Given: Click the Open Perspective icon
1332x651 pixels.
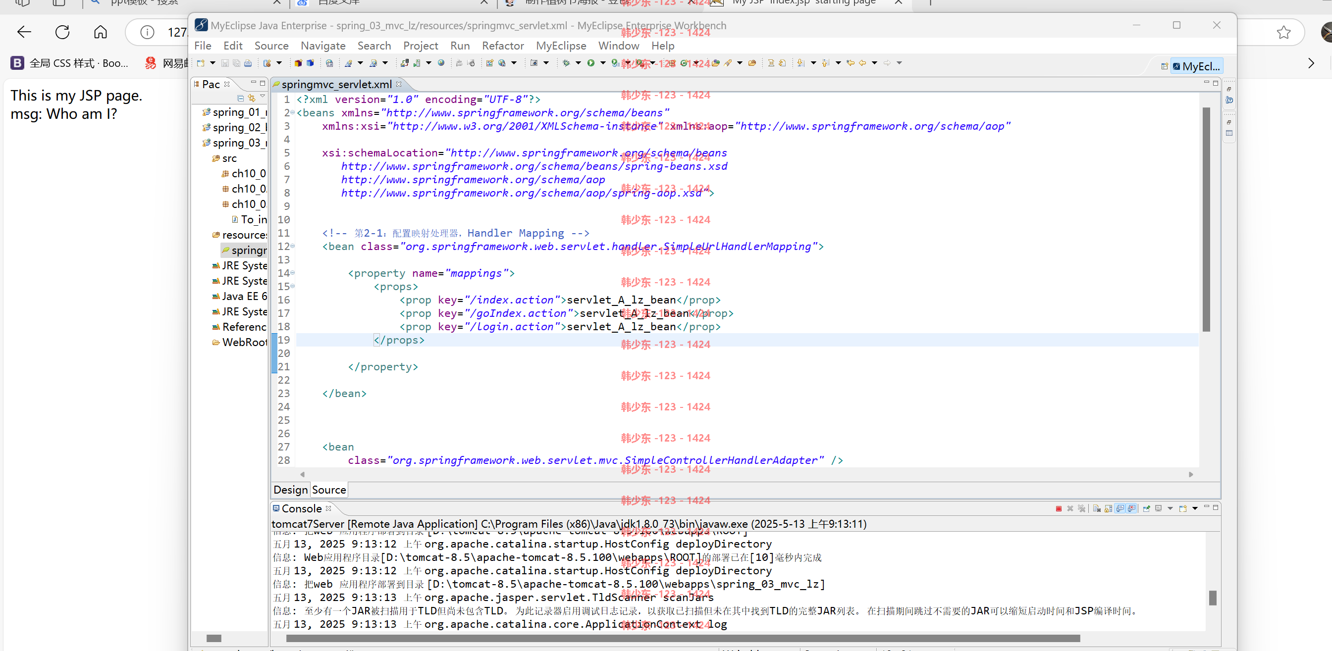Looking at the screenshot, I should click(1165, 66).
